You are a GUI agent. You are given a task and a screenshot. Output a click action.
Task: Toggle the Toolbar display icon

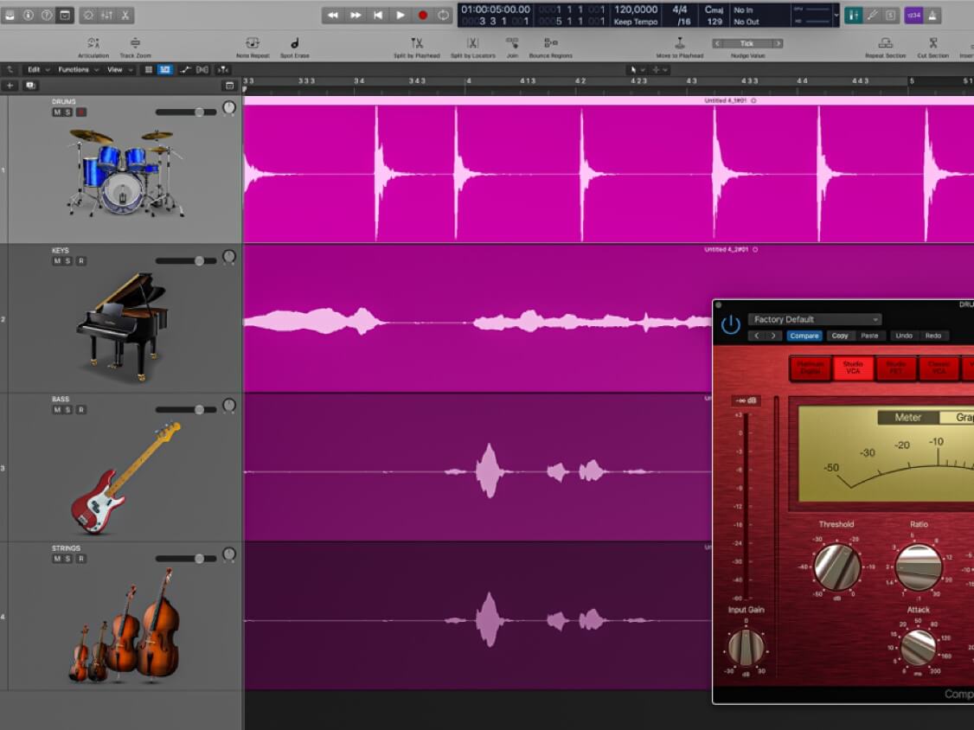(65, 15)
